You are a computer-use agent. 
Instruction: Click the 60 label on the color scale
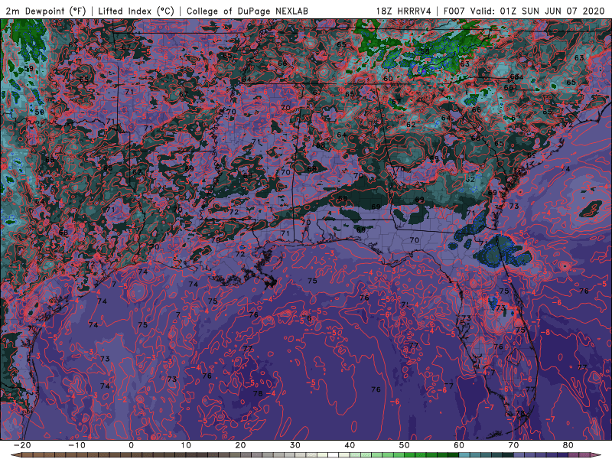point(459,445)
